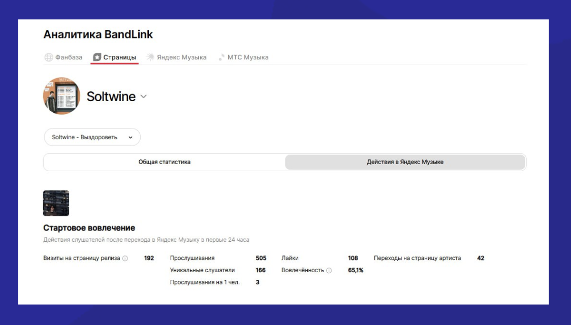Switch to Общая статистика view
This screenshot has height=325, width=571.
[x=164, y=162]
